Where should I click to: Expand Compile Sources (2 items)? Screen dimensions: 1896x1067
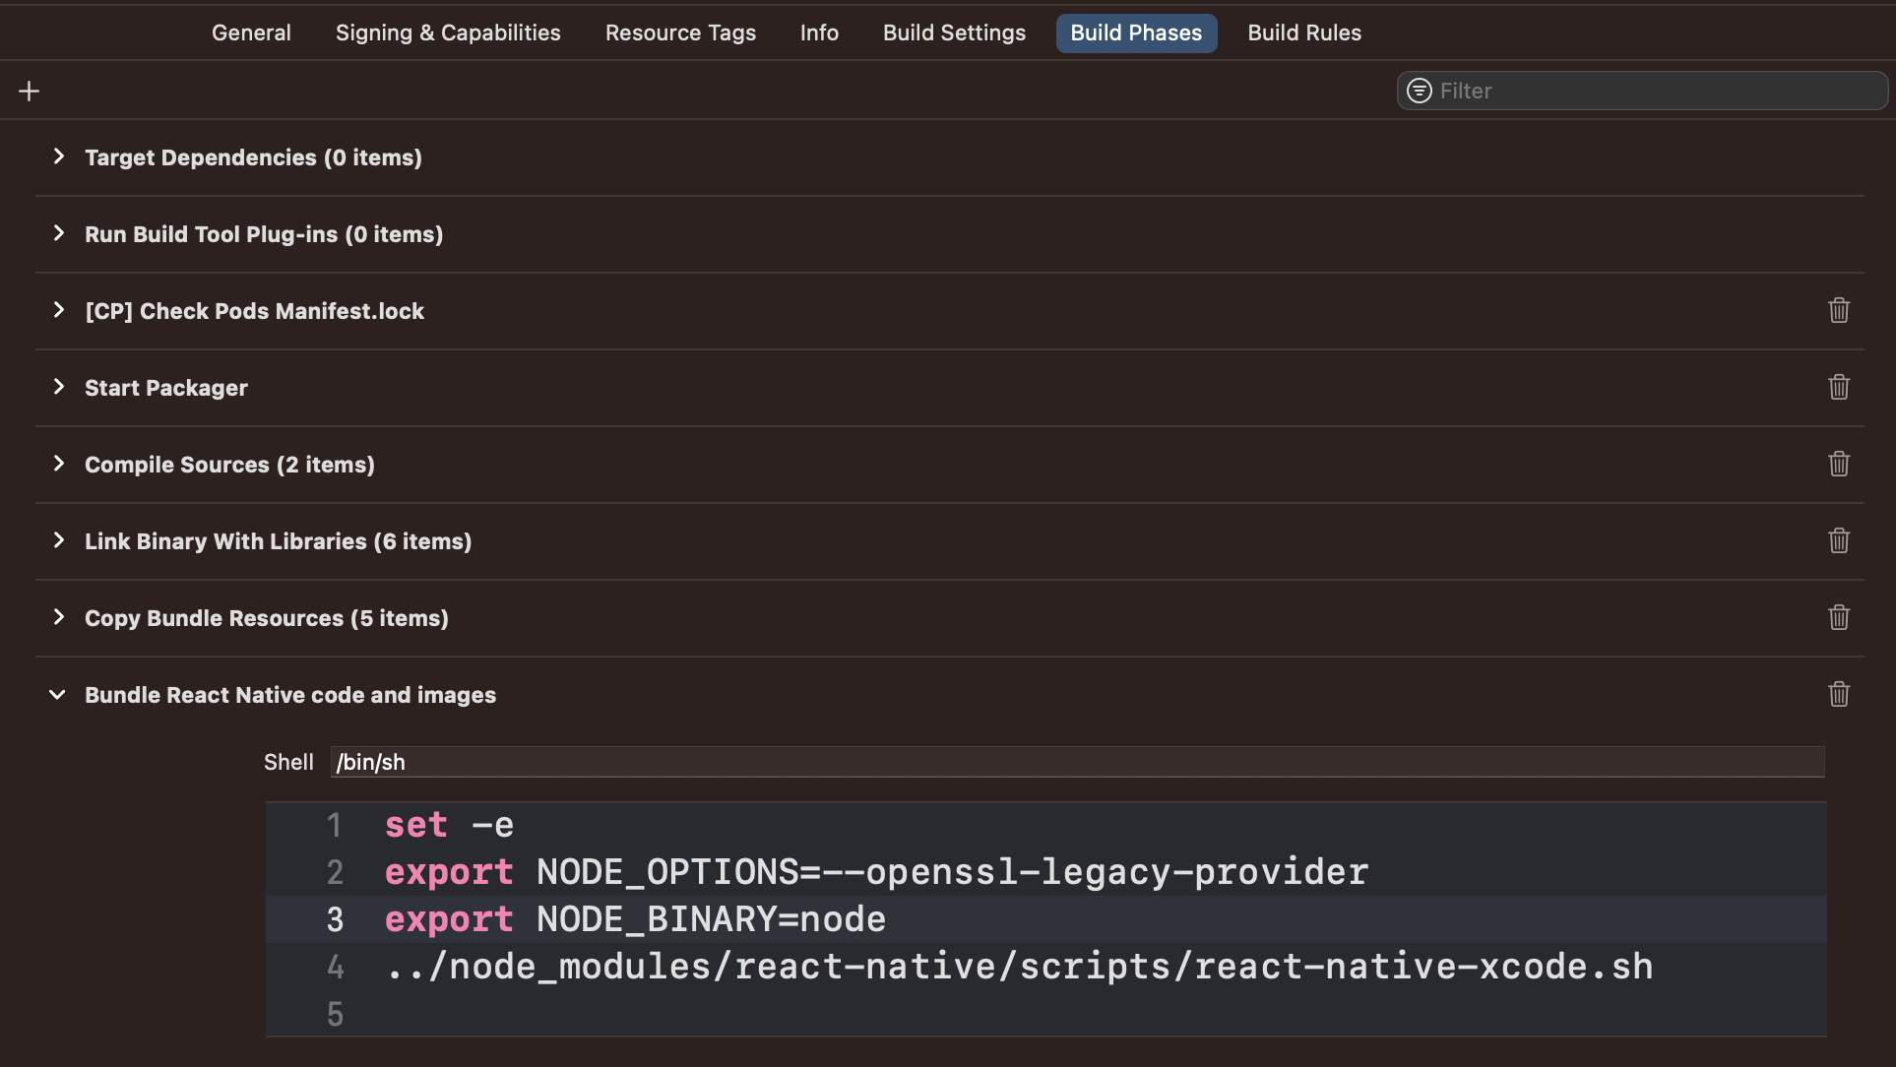click(58, 465)
